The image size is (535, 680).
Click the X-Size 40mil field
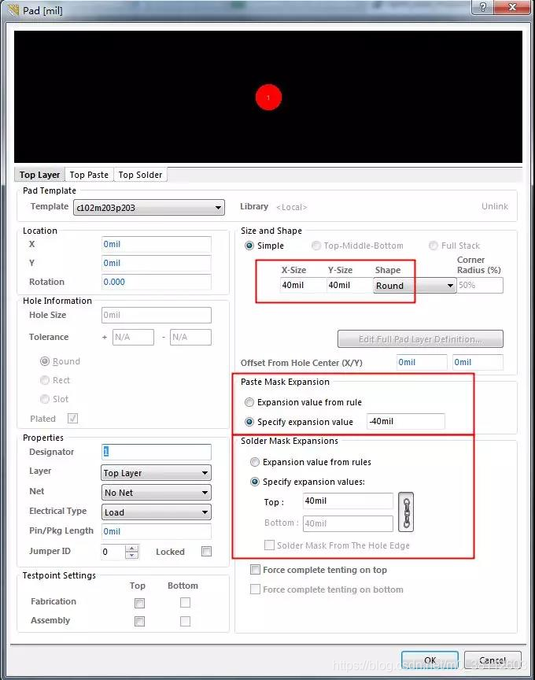coord(303,286)
